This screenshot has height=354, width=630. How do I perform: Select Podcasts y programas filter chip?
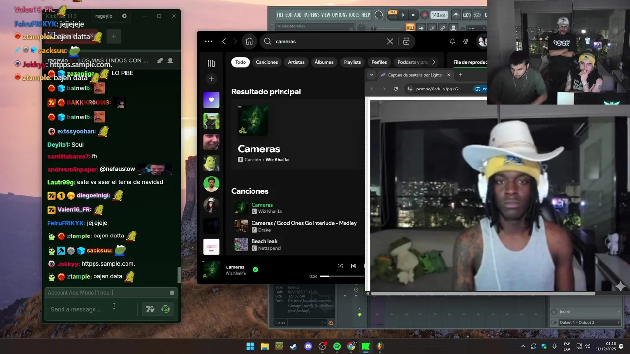412,62
